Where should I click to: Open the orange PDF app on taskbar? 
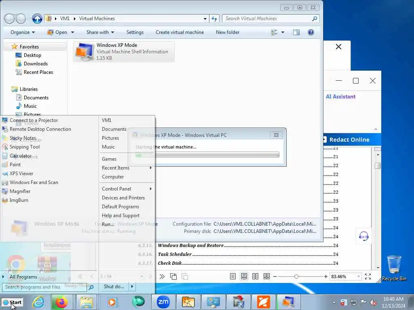pos(264,302)
